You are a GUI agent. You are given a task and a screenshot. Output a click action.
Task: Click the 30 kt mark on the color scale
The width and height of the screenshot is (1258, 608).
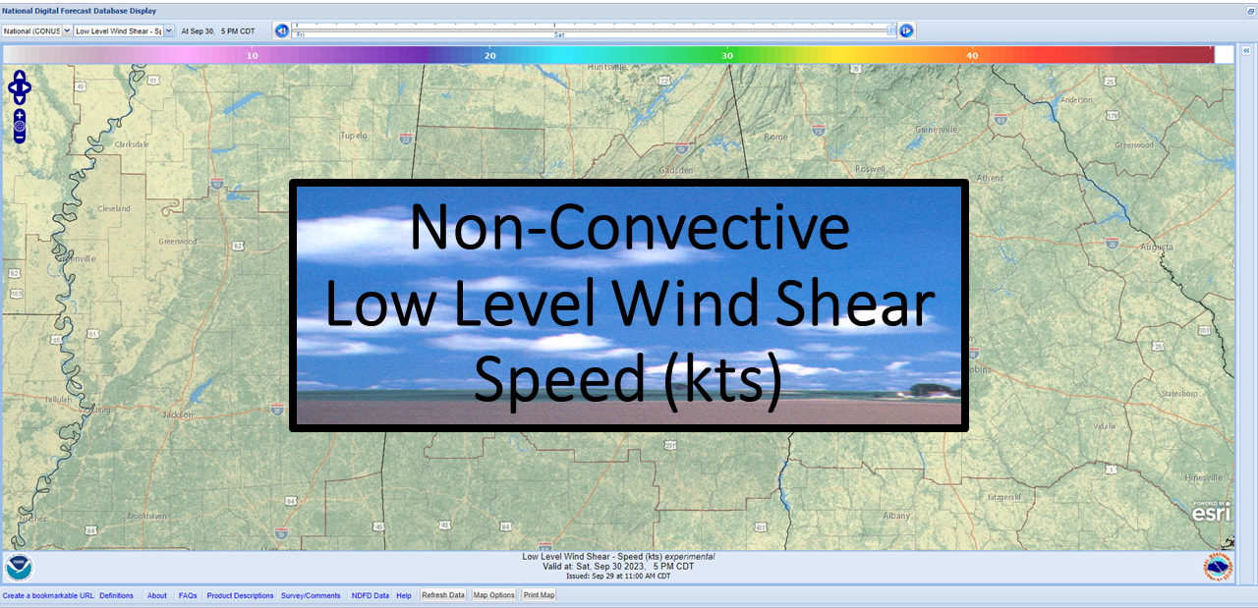coord(727,56)
